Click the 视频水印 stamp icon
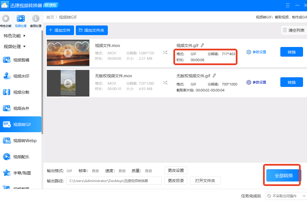The width and height of the screenshot is (307, 201). [x=7, y=76]
